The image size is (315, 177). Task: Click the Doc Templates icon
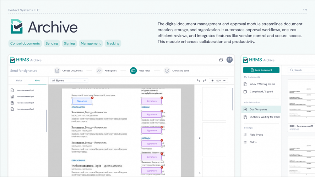(x=245, y=109)
